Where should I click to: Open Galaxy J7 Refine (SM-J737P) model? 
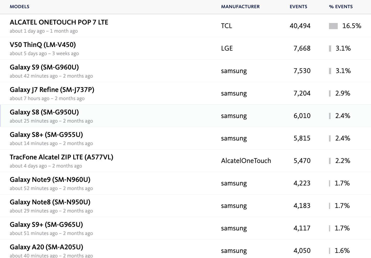[x=52, y=90]
